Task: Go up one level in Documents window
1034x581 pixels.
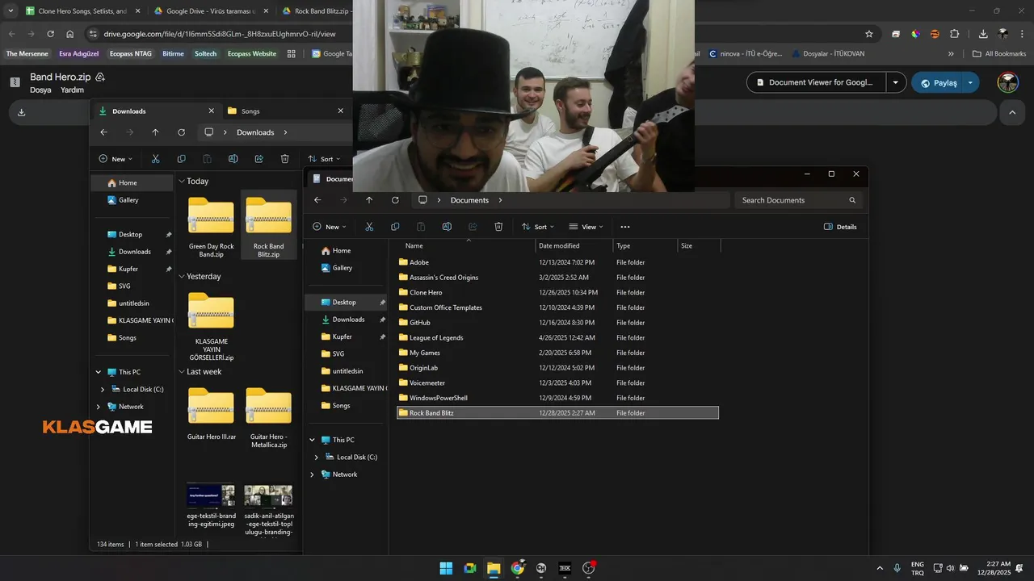Action: 369,200
